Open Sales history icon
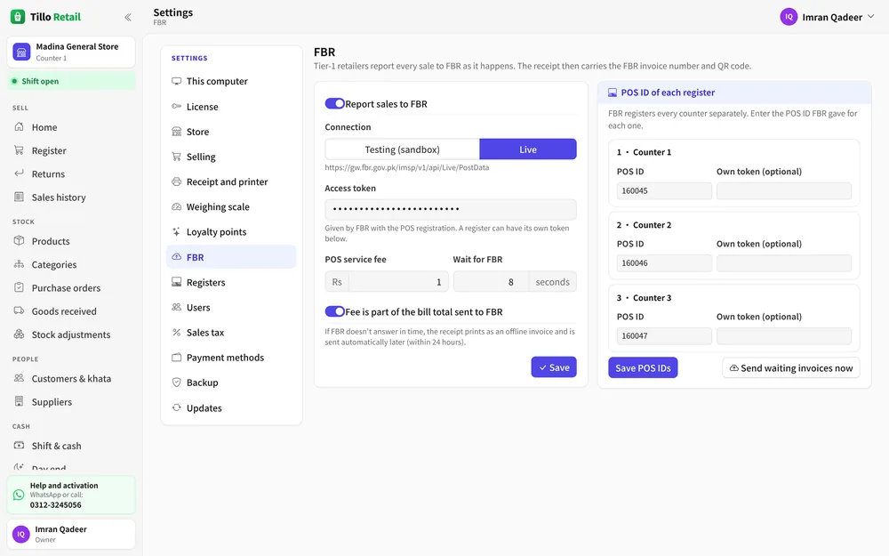The image size is (889, 556). coord(20,197)
